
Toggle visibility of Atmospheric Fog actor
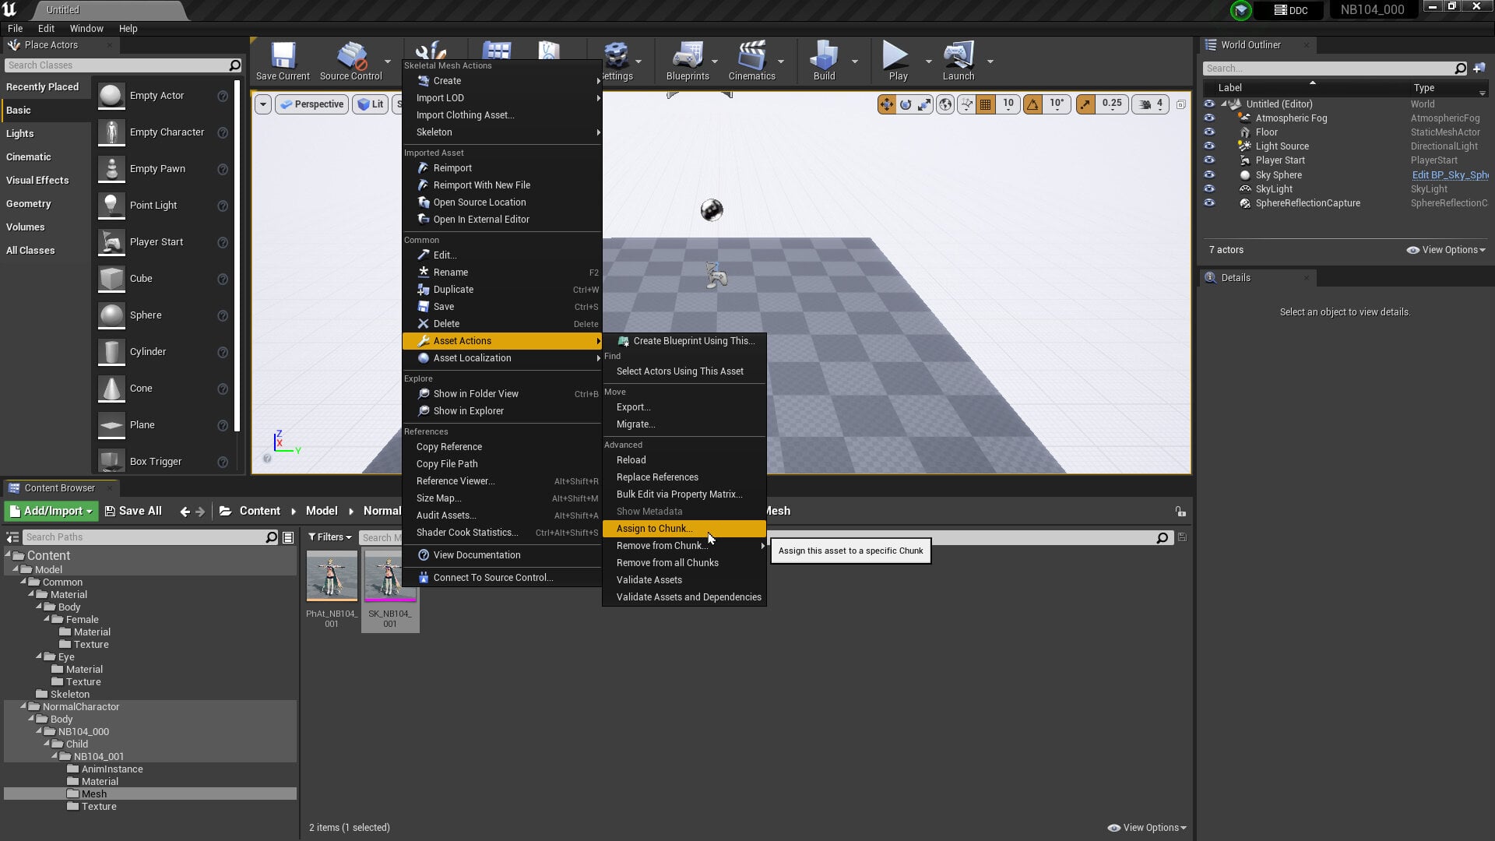pos(1209,118)
